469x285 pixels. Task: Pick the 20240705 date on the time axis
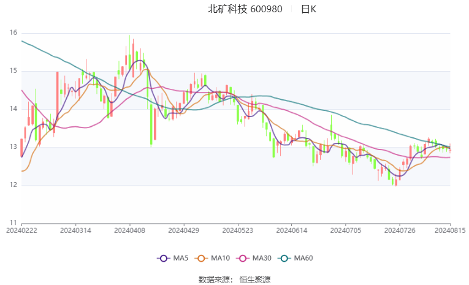click(345, 230)
